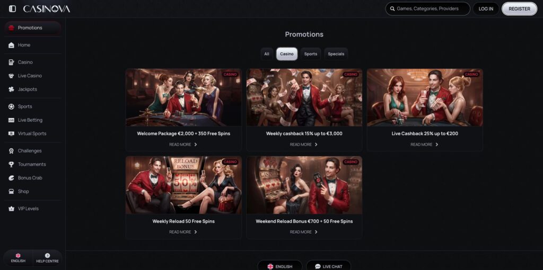Expand Live Cashback Read More chevron
This screenshot has width=543, height=270.
[x=437, y=145]
